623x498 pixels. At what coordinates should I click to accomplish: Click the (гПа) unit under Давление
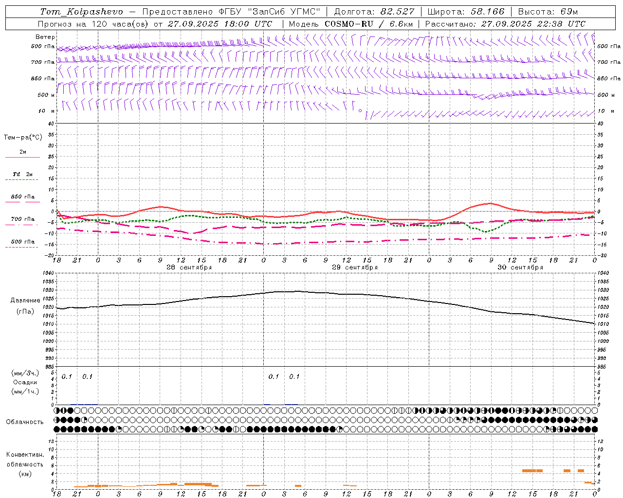[x=25, y=311]
